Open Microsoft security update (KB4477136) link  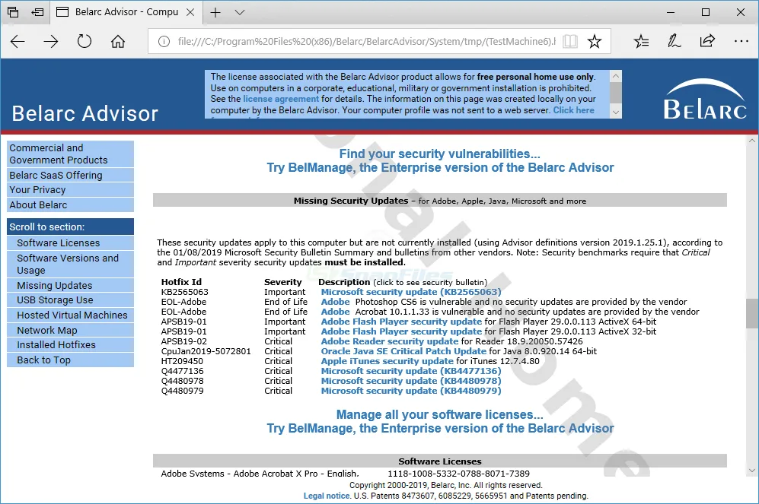411,371
